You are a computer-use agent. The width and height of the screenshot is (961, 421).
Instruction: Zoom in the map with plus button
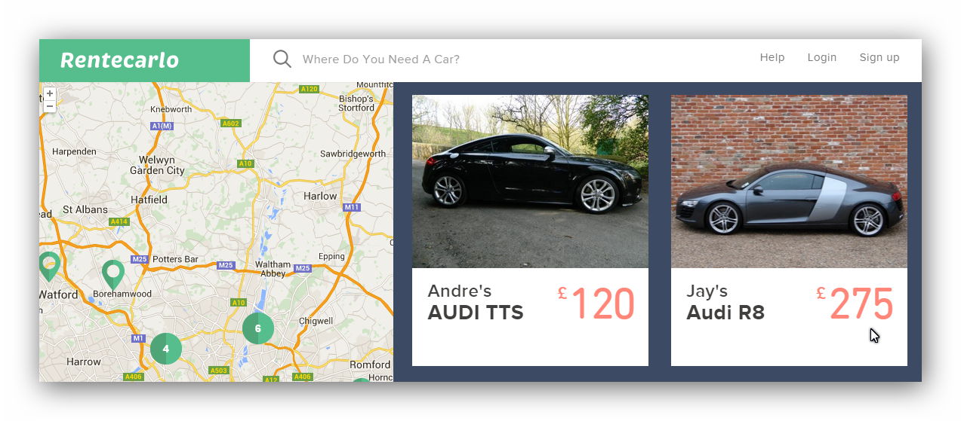click(50, 94)
